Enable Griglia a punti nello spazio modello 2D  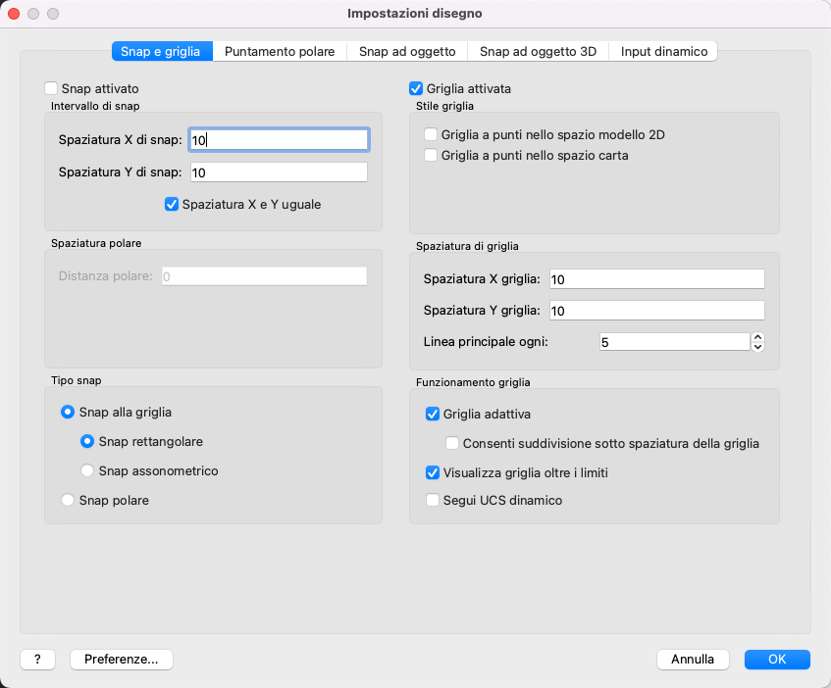[431, 135]
